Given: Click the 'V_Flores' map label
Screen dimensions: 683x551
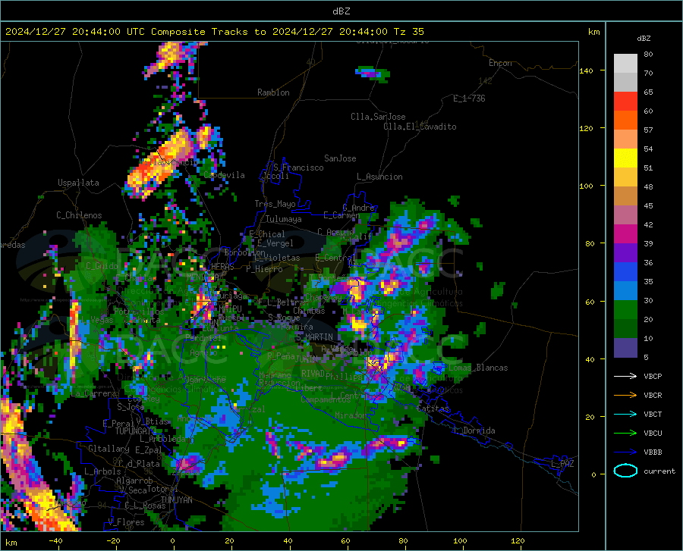Looking at the screenshot, I should pyautogui.click(x=126, y=522).
